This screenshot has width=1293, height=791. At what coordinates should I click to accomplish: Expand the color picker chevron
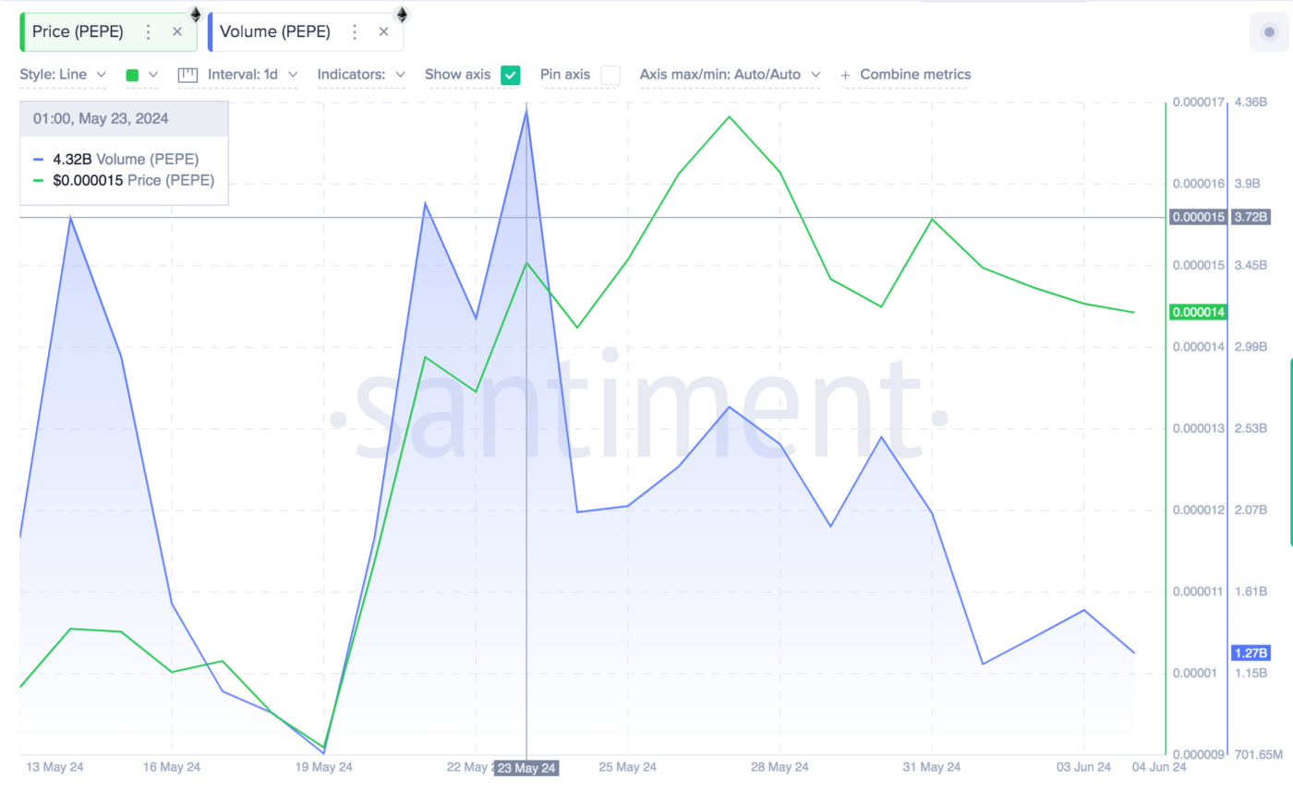click(x=153, y=75)
